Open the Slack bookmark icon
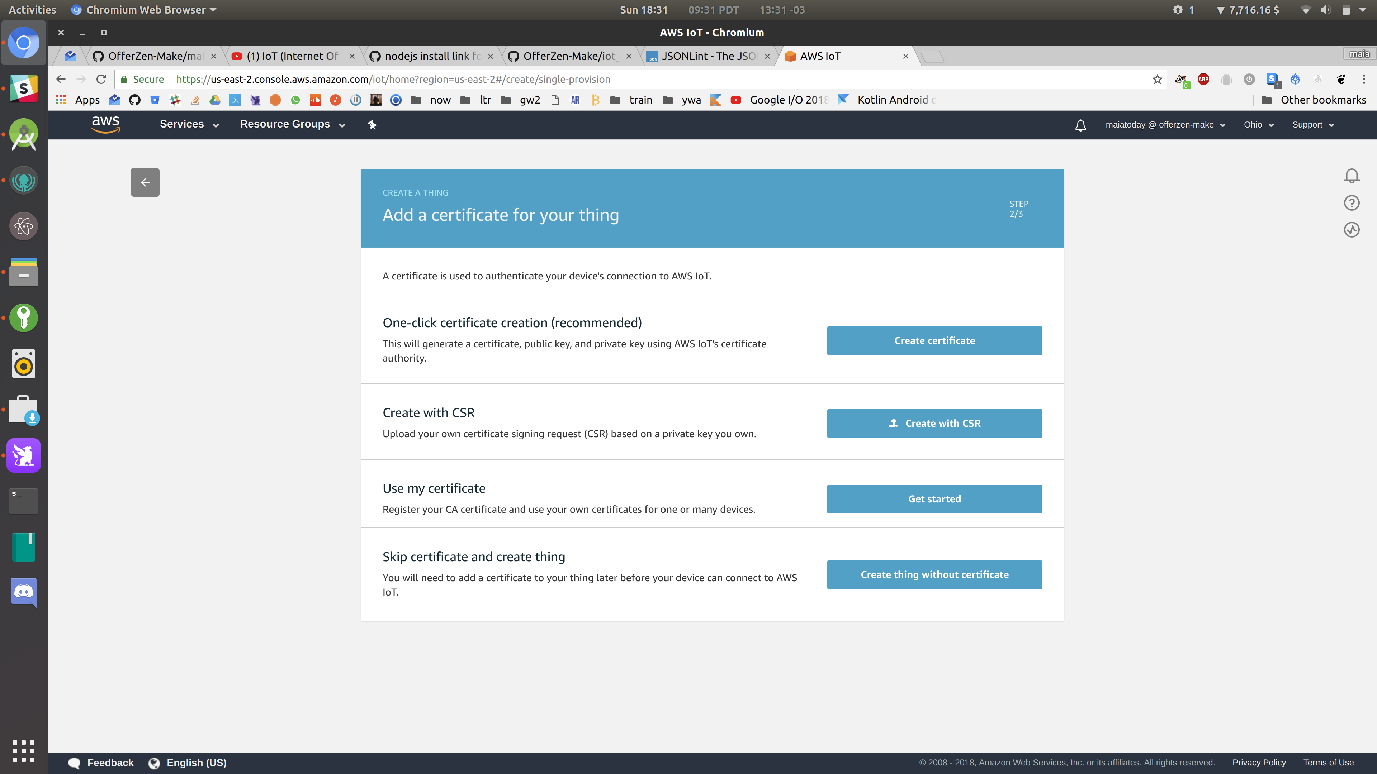 pyautogui.click(x=175, y=100)
